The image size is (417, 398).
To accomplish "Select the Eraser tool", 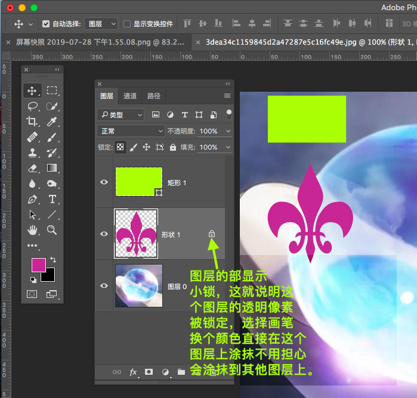I will tap(32, 168).
